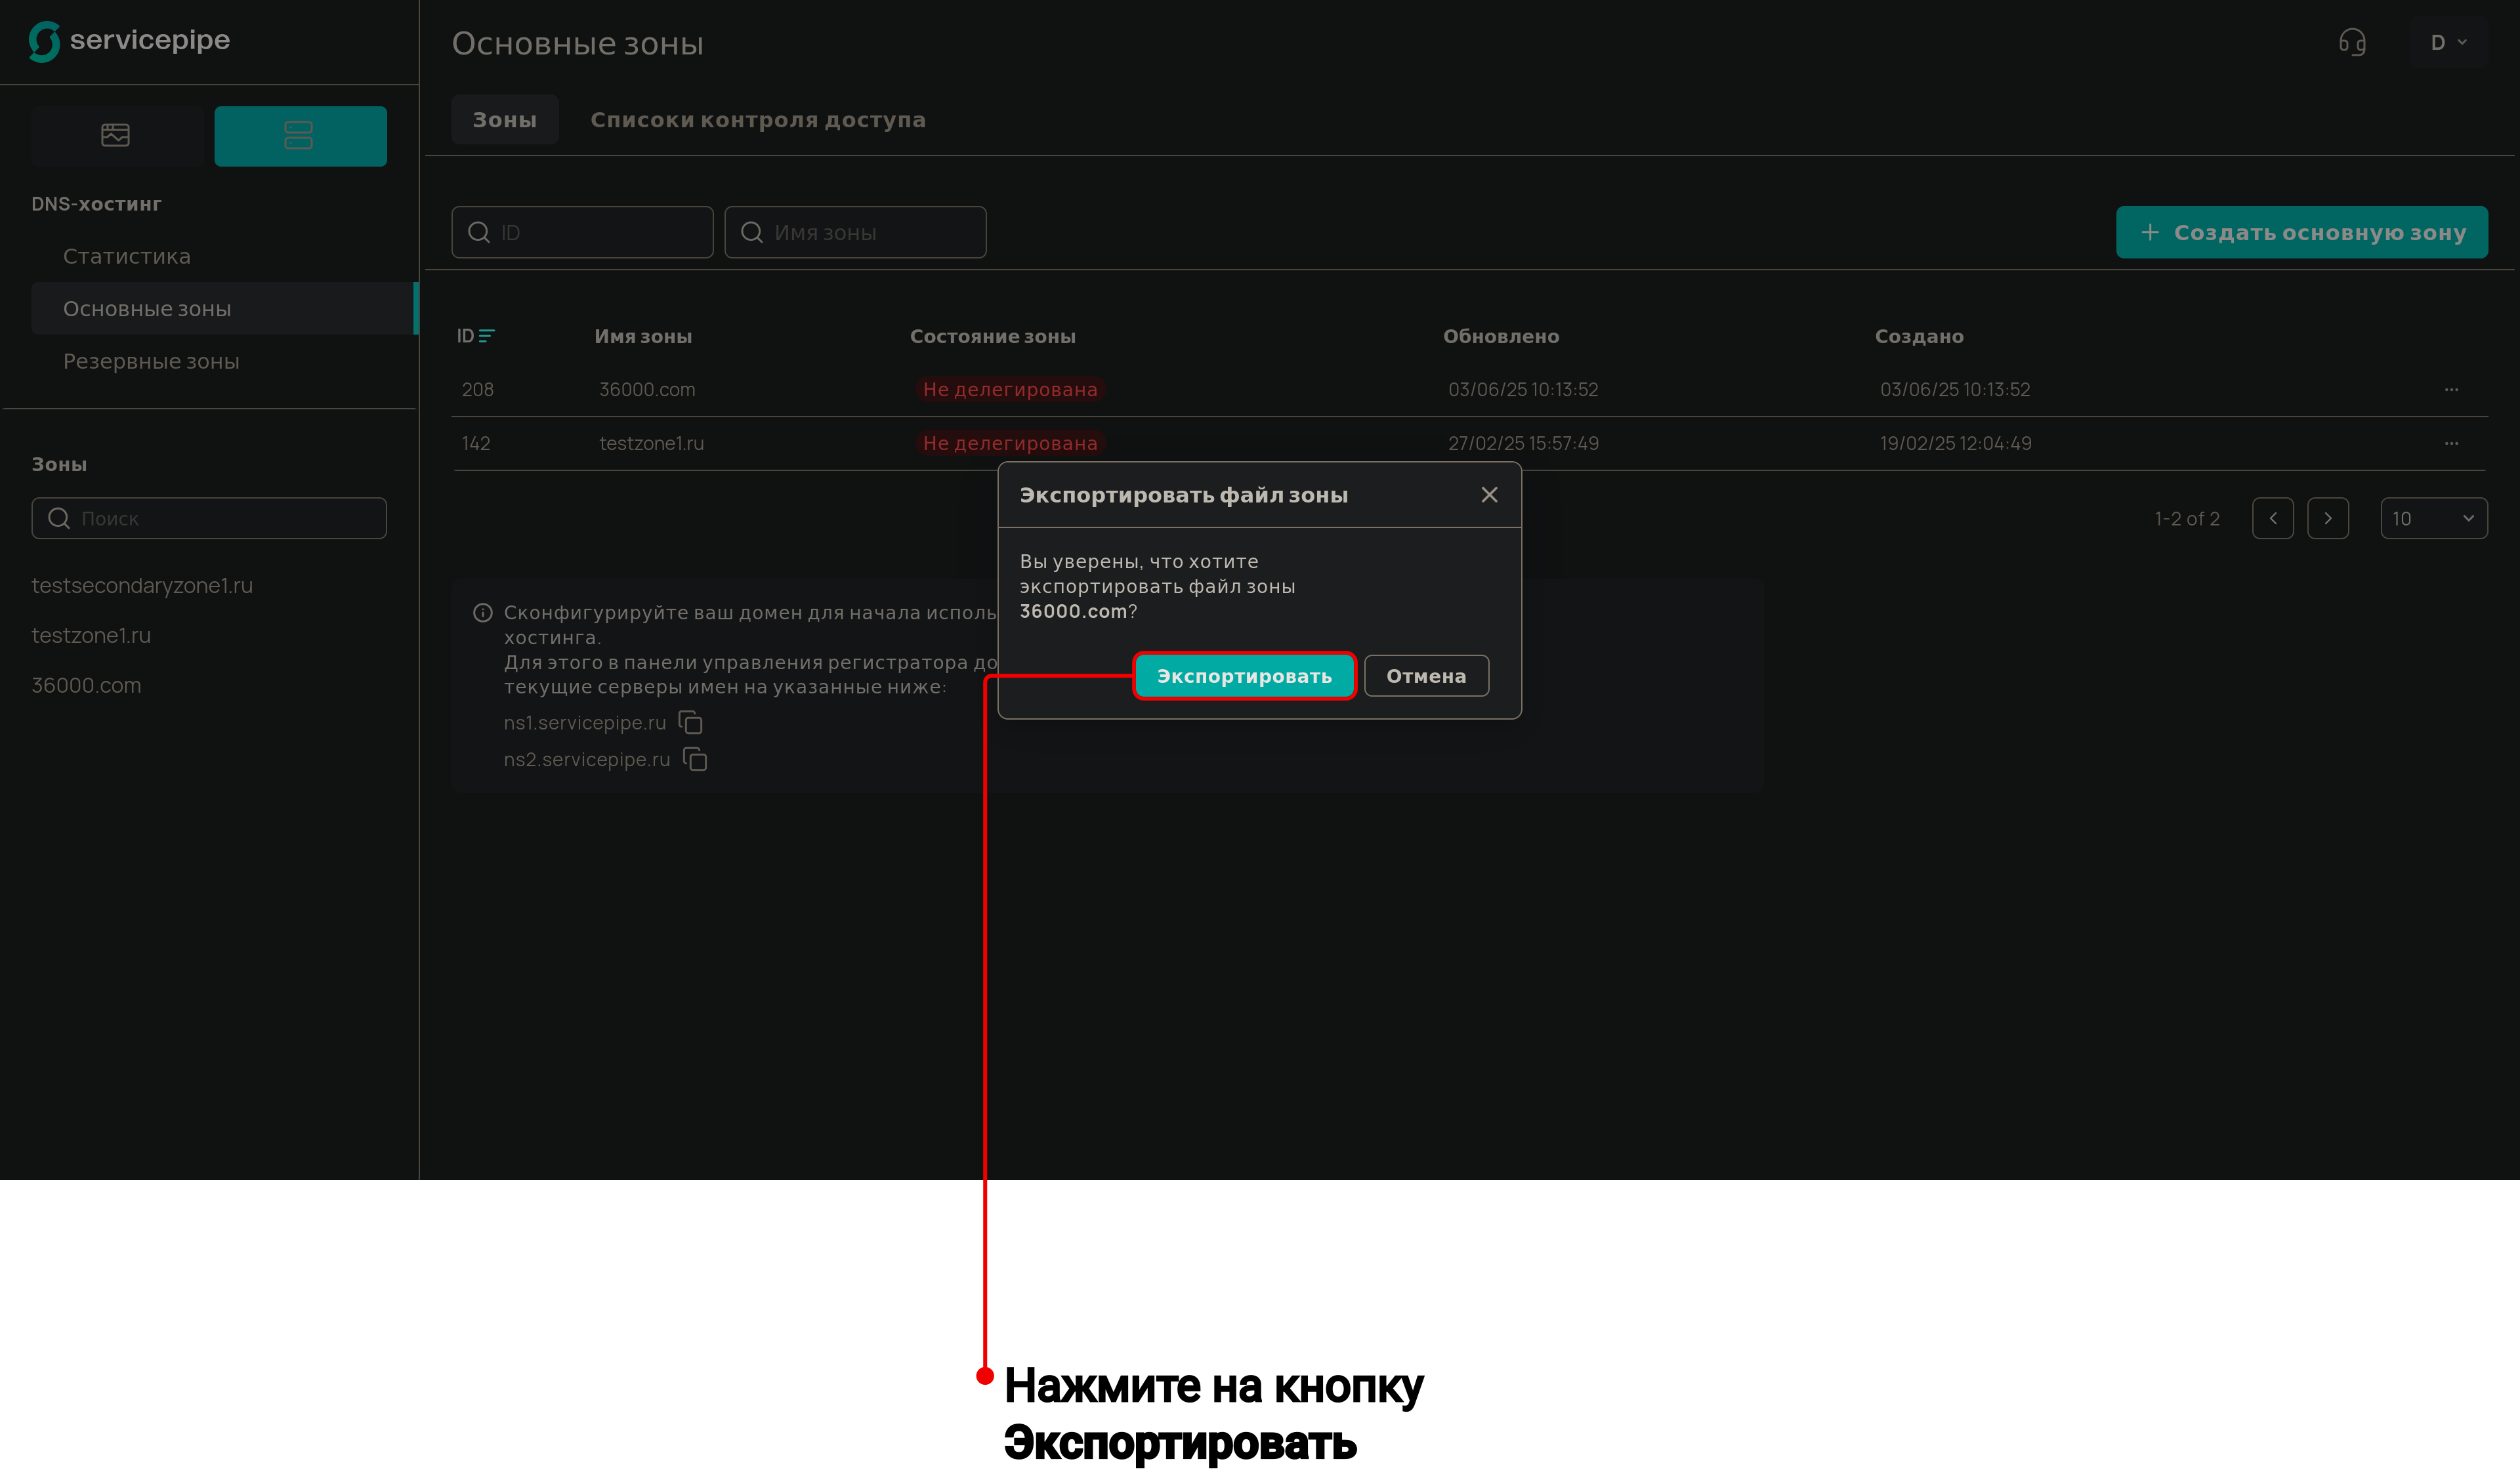Viewport: 2520px width, 1476px height.
Task: Open Резервные зоны in sidebar menu
Action: [x=151, y=361]
